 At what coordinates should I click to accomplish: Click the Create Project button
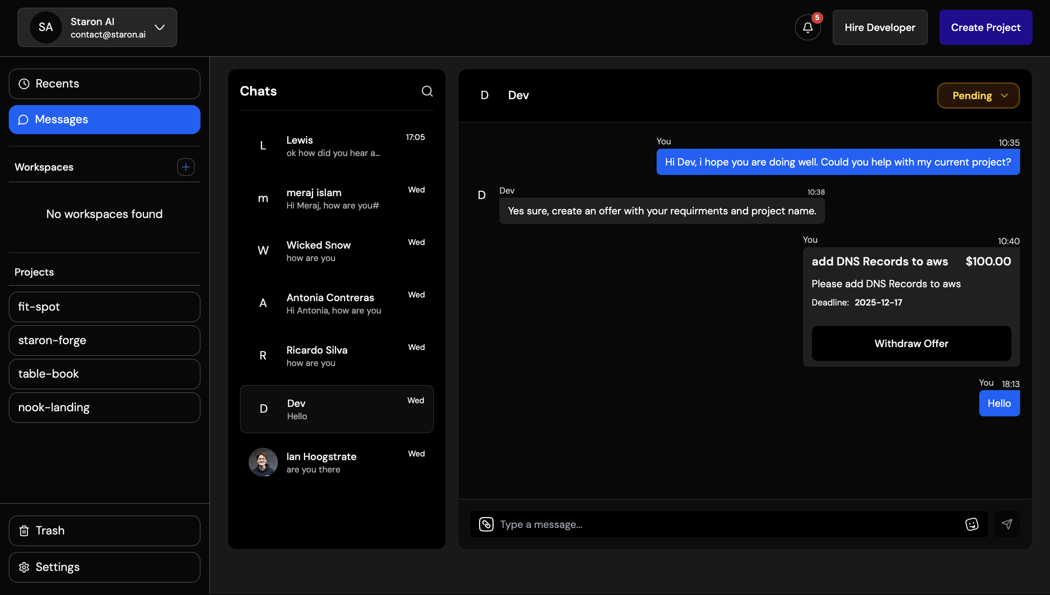(985, 27)
